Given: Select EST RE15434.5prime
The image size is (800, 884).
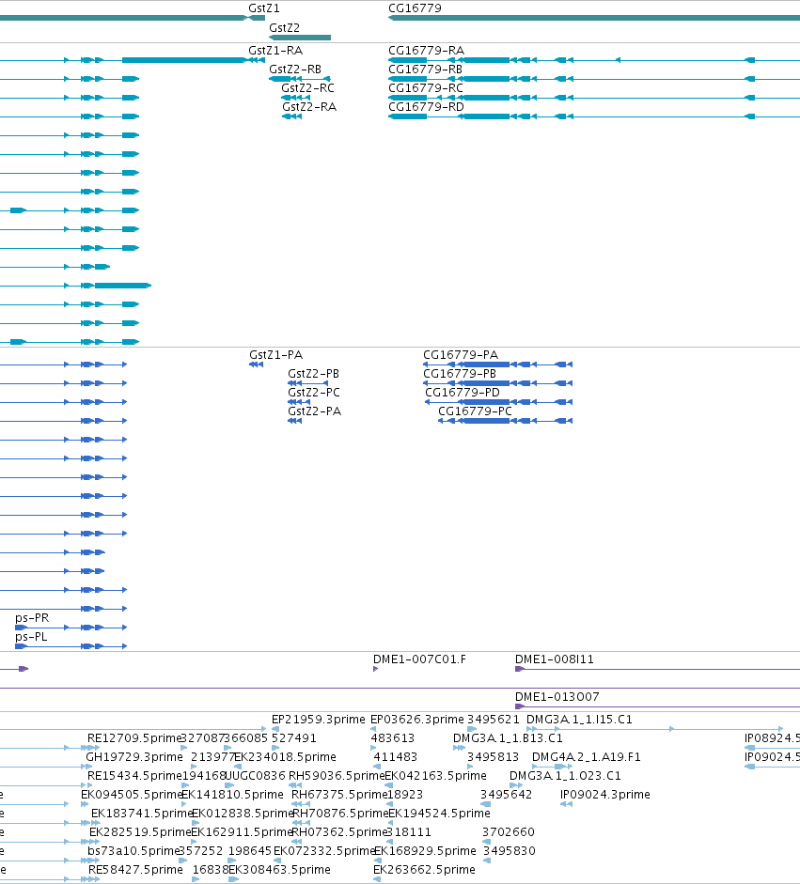Looking at the screenshot, I should tap(134, 776).
